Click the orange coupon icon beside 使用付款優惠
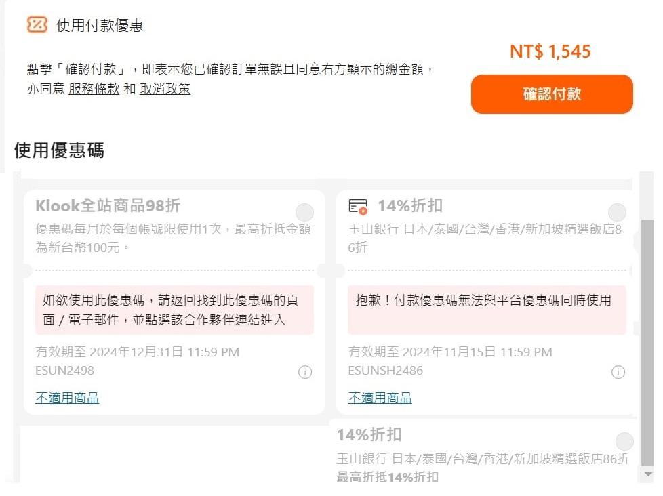 click(x=37, y=24)
